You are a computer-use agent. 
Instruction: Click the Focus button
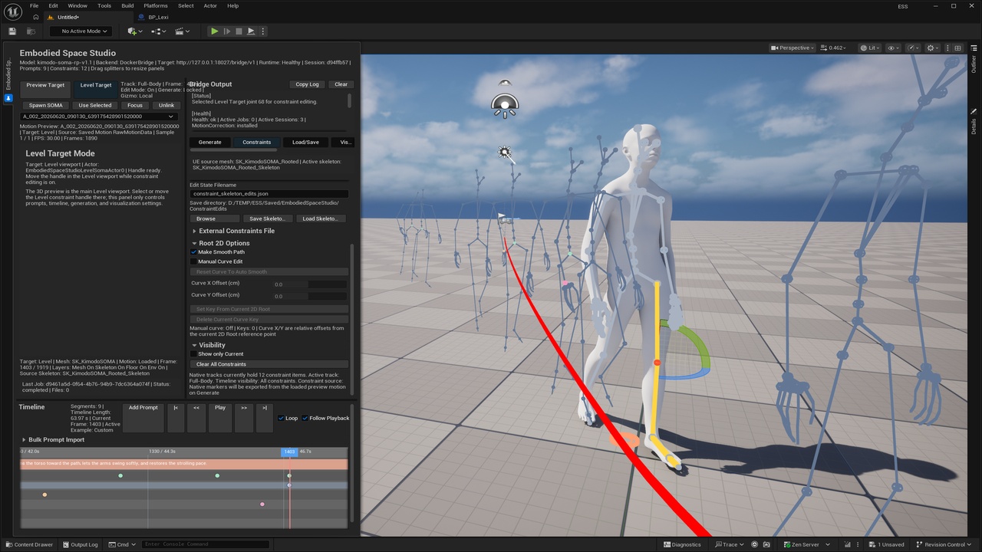click(135, 105)
